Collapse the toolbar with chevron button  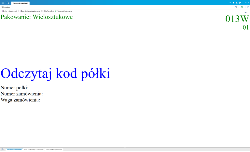pos(245,12)
